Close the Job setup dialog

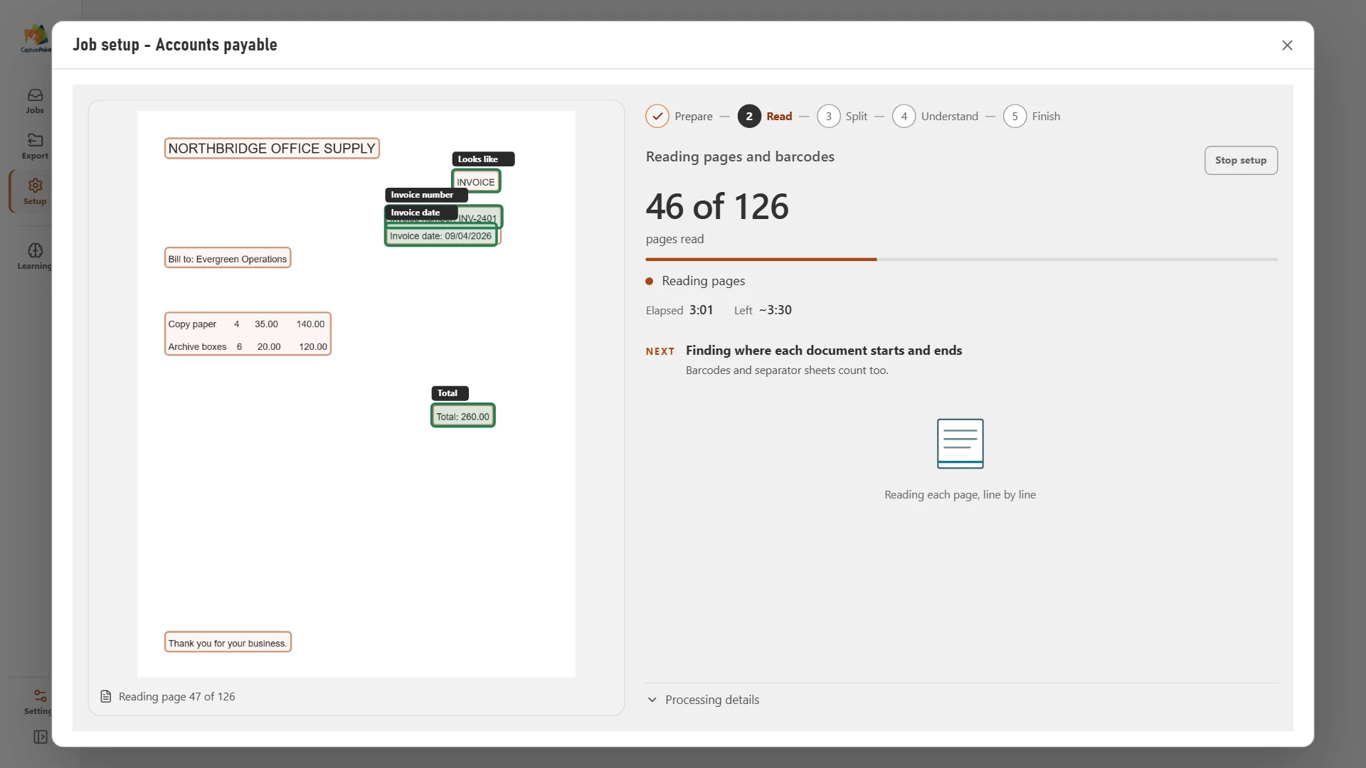coord(1287,46)
